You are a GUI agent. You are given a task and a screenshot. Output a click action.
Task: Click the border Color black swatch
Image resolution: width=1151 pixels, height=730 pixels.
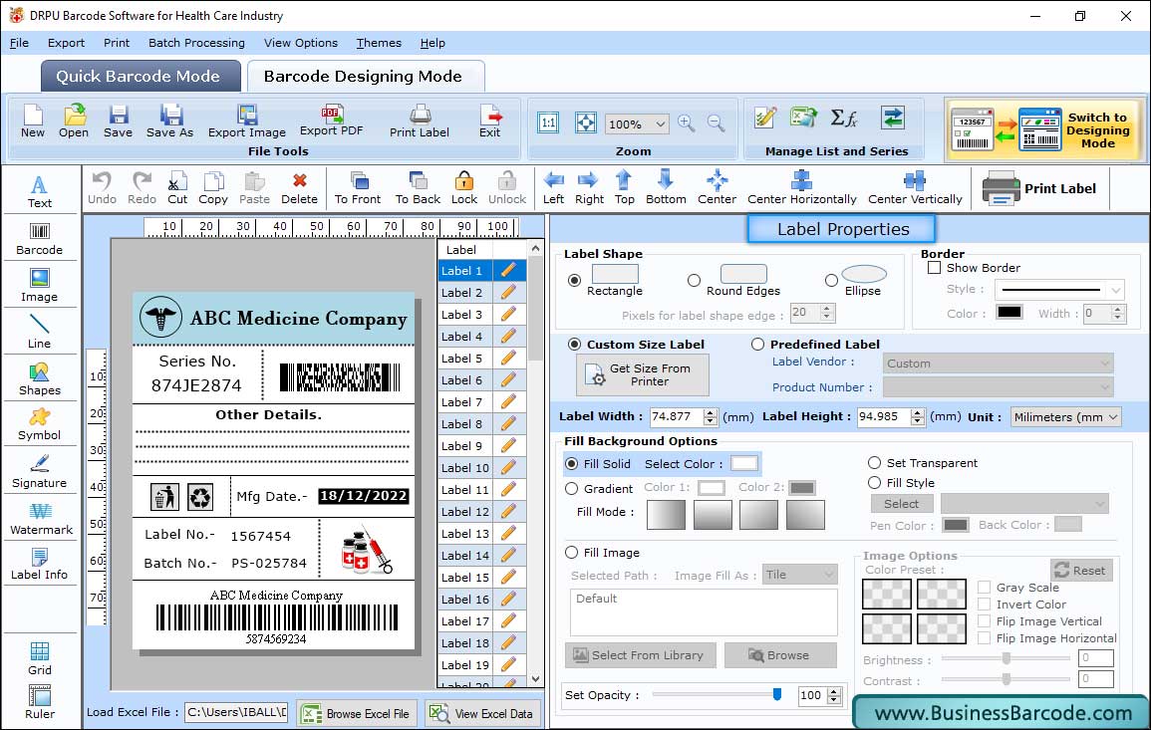pos(1008,312)
